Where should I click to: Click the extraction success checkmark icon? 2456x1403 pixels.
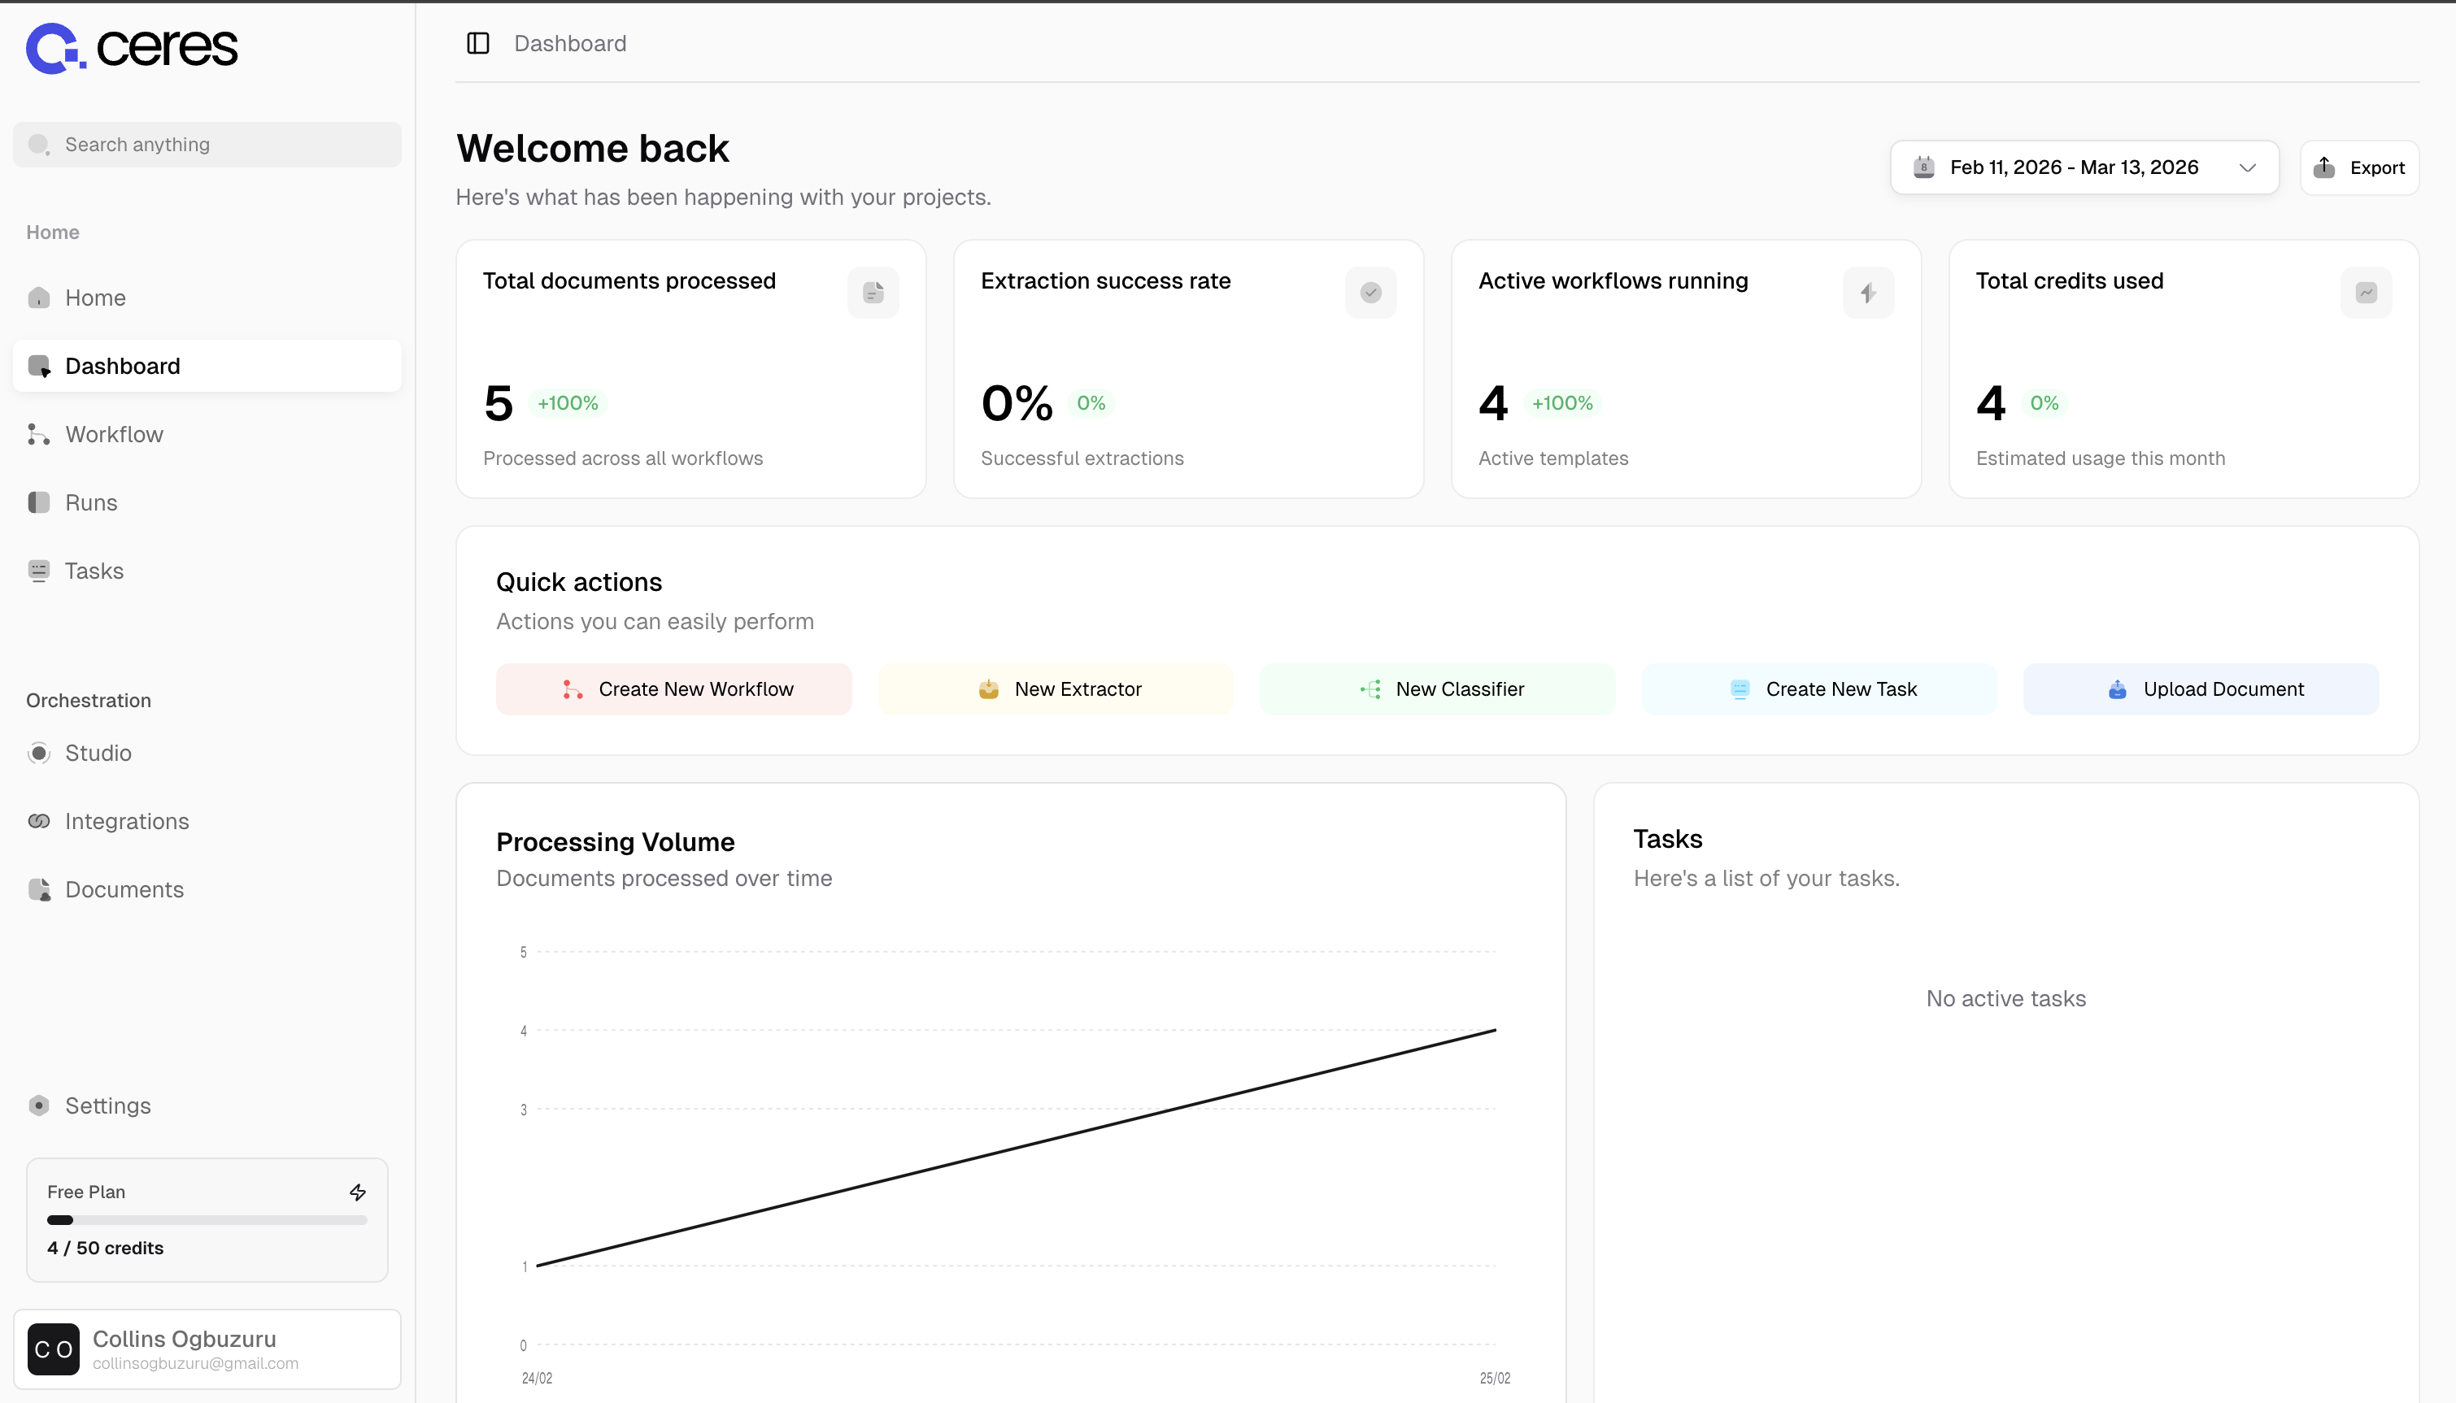pos(1370,293)
